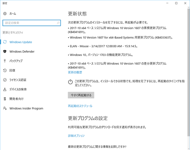Select Windows Update in sidebar
The height and width of the screenshot is (150, 190).
(21, 42)
